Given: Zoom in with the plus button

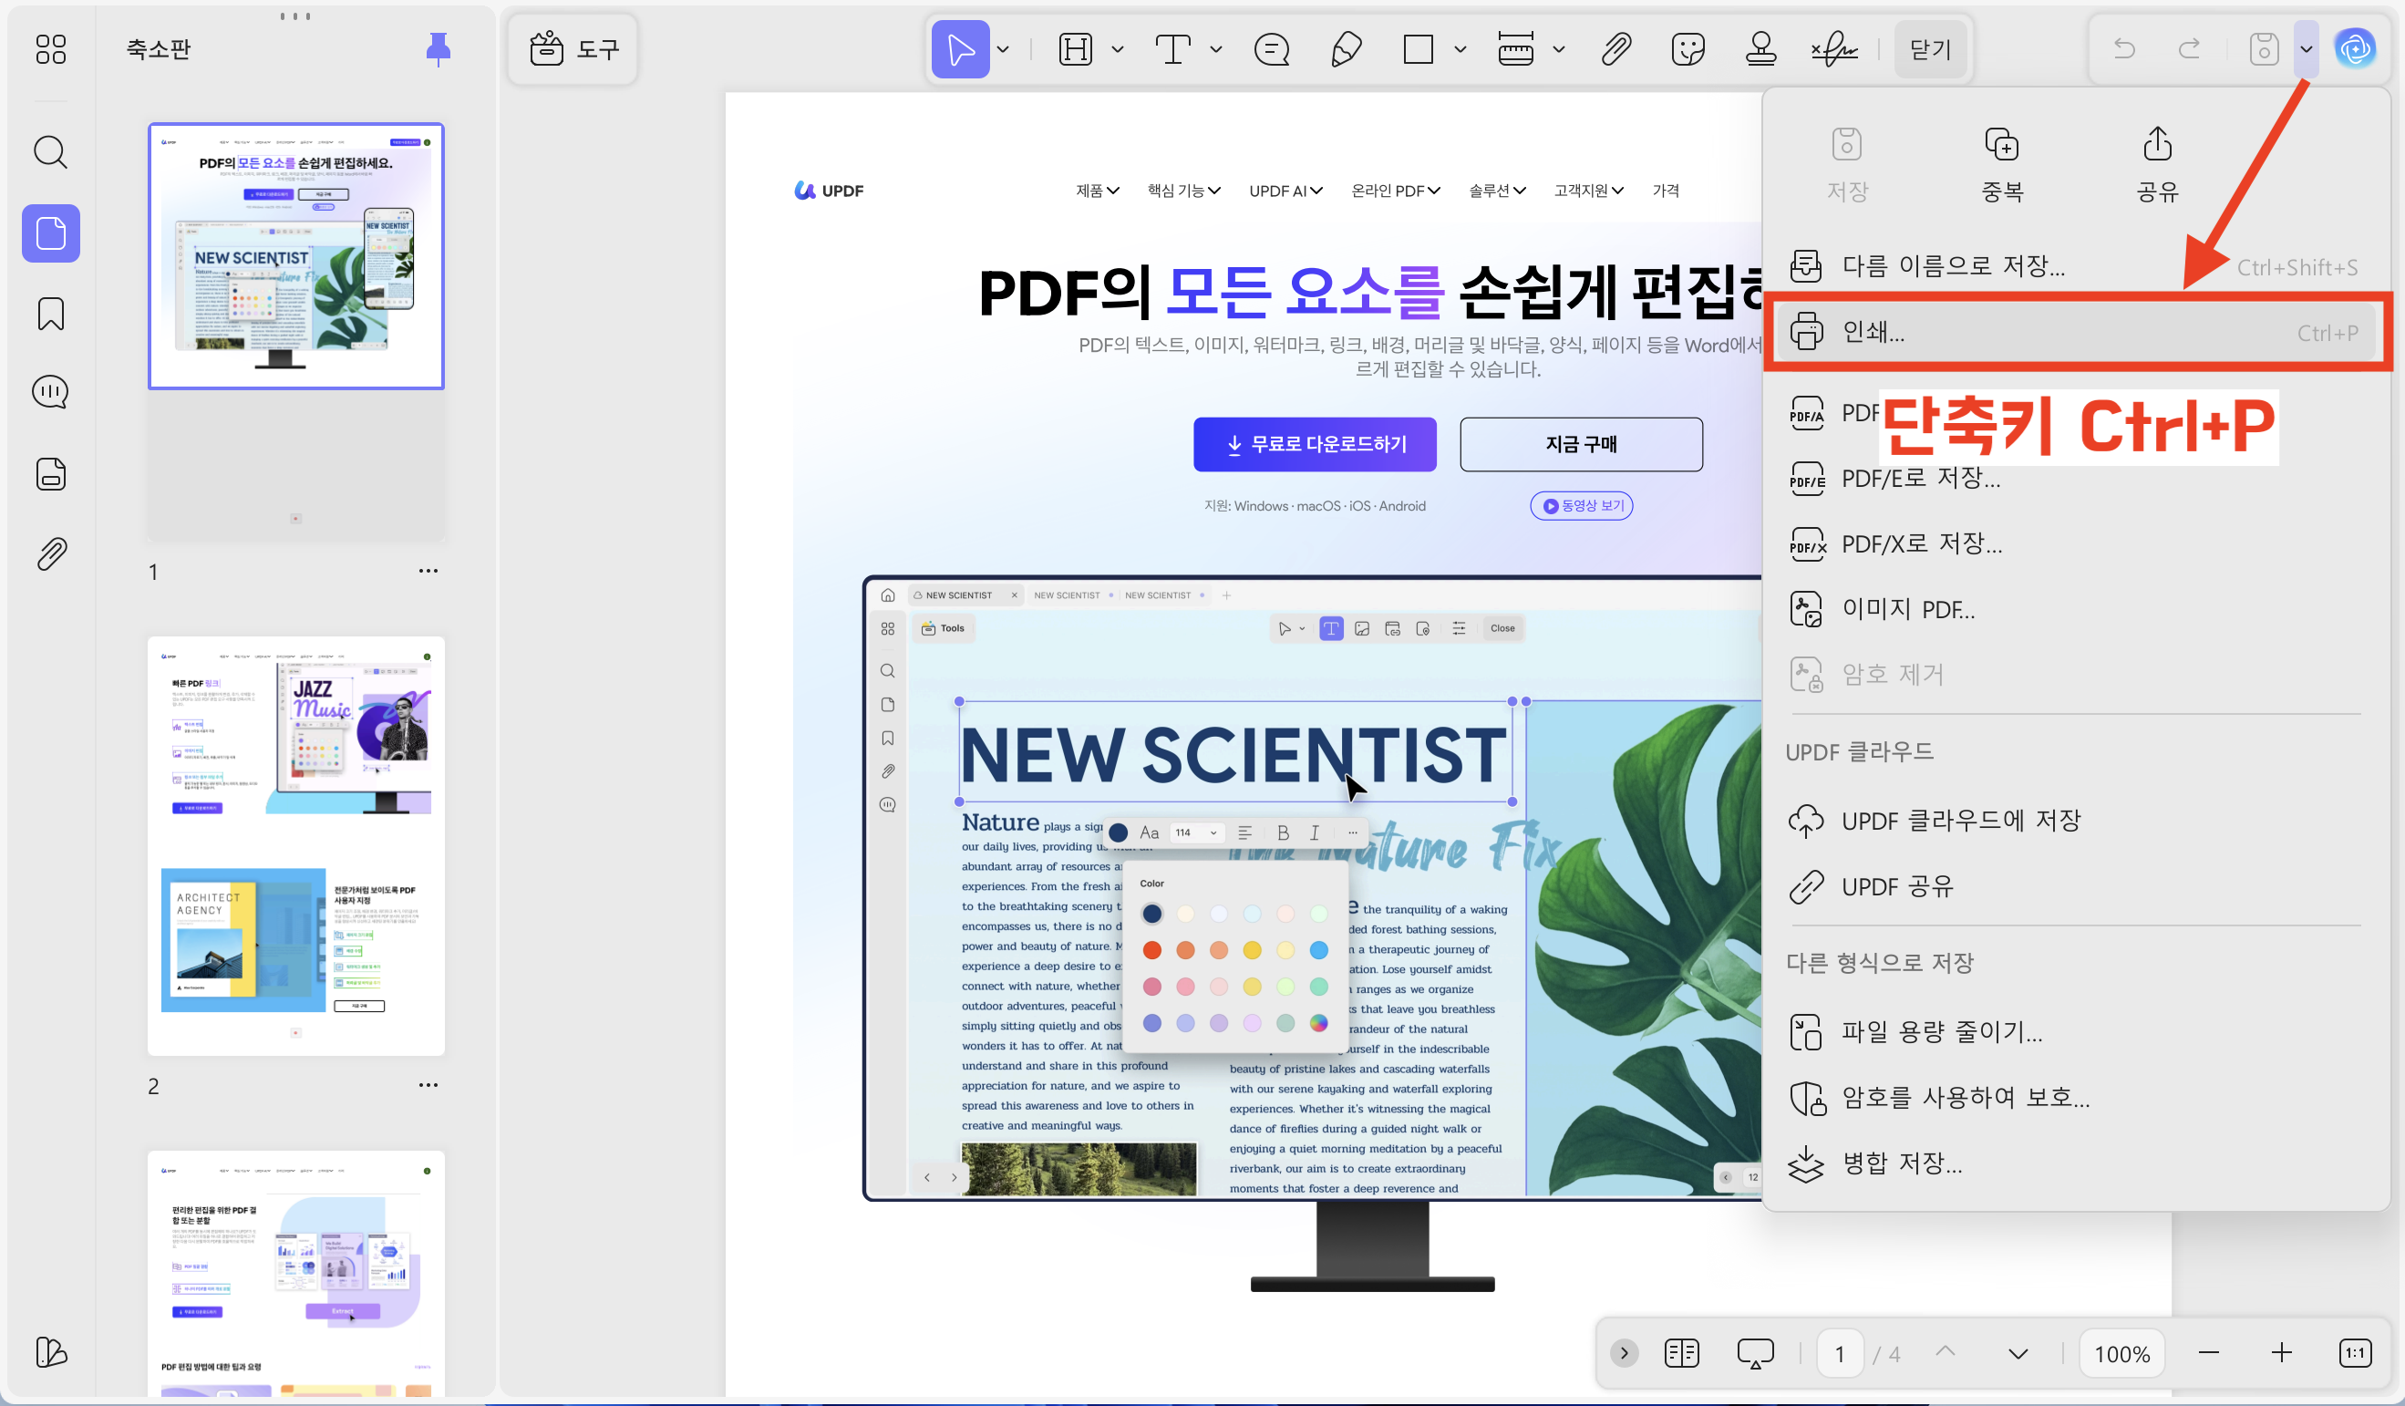Looking at the screenshot, I should (2282, 1352).
